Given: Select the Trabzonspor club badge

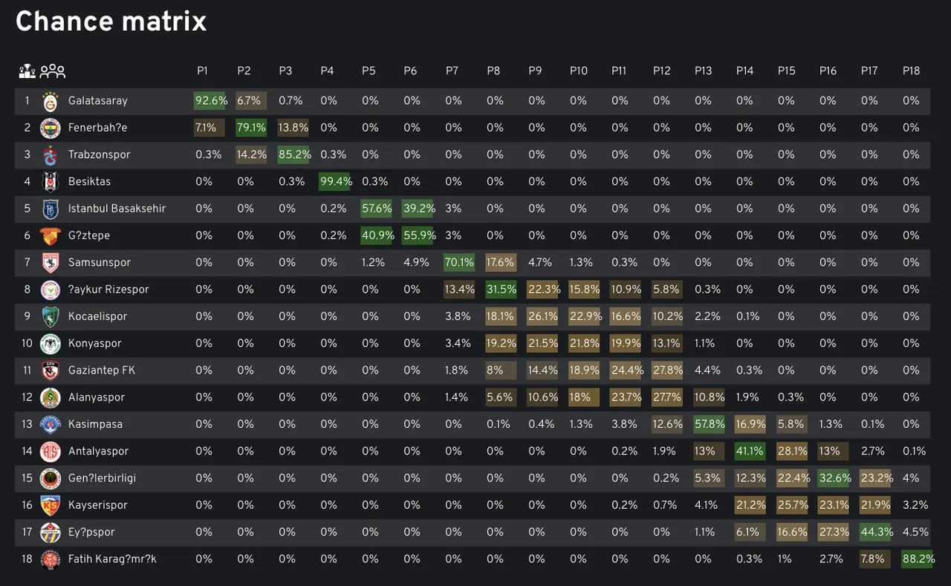Looking at the screenshot, I should coord(50,154).
